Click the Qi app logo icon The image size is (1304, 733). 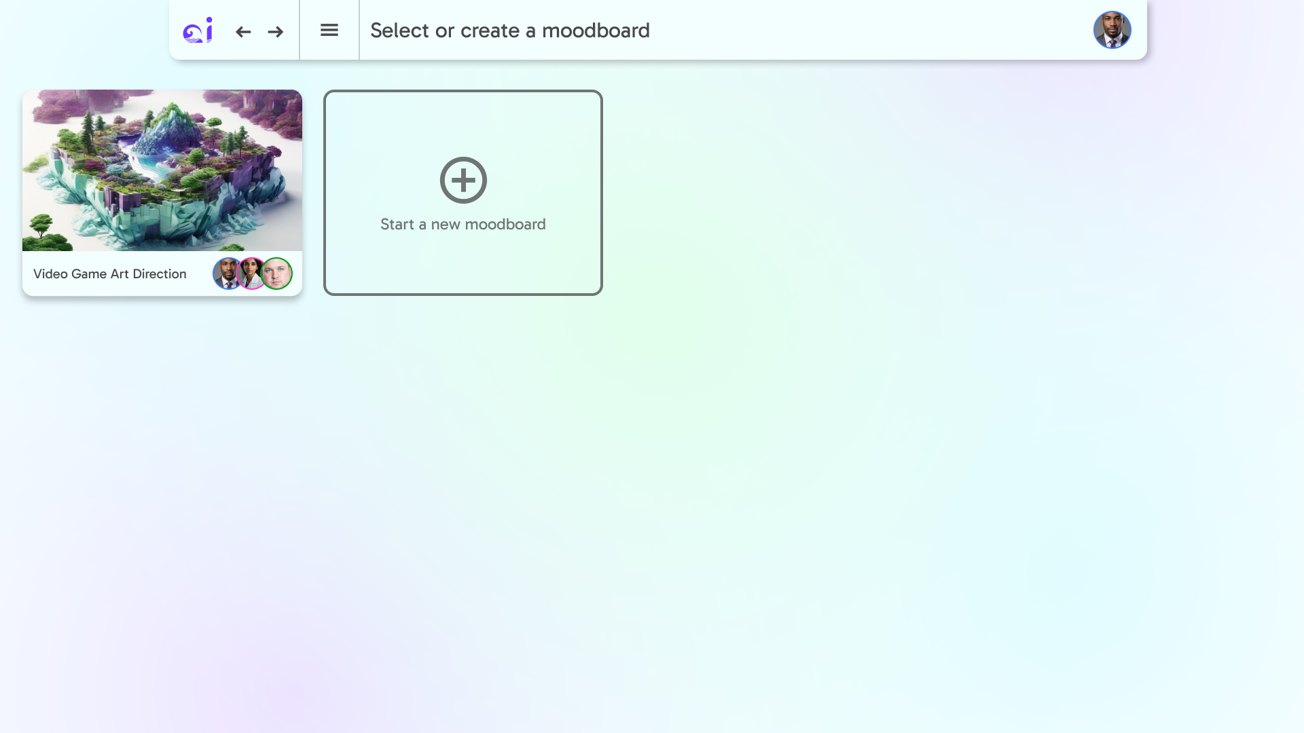[x=197, y=30]
